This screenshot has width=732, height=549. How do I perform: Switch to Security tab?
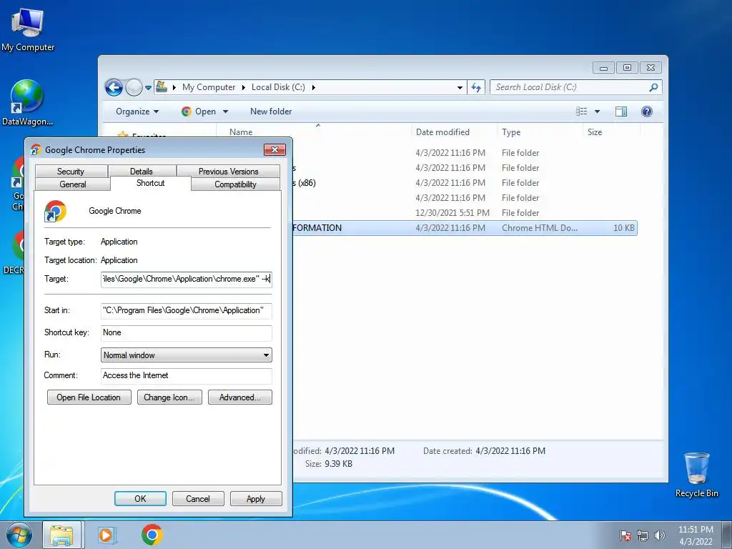[x=71, y=172]
